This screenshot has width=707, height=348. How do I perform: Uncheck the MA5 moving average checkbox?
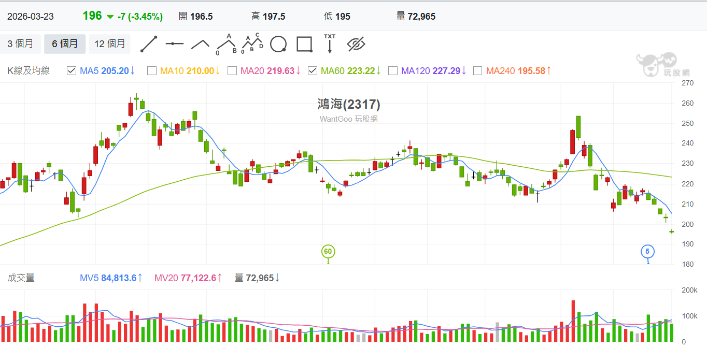click(x=72, y=71)
